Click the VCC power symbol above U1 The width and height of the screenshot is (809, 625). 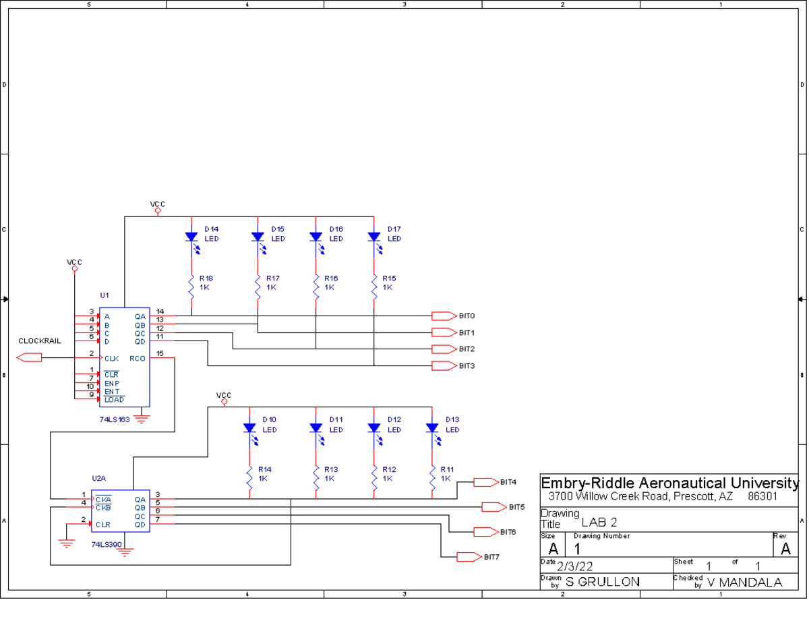[x=73, y=268]
